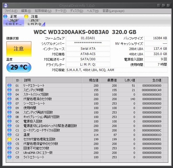Click the blue status orb of 正常 disk

(x=5, y=16)
